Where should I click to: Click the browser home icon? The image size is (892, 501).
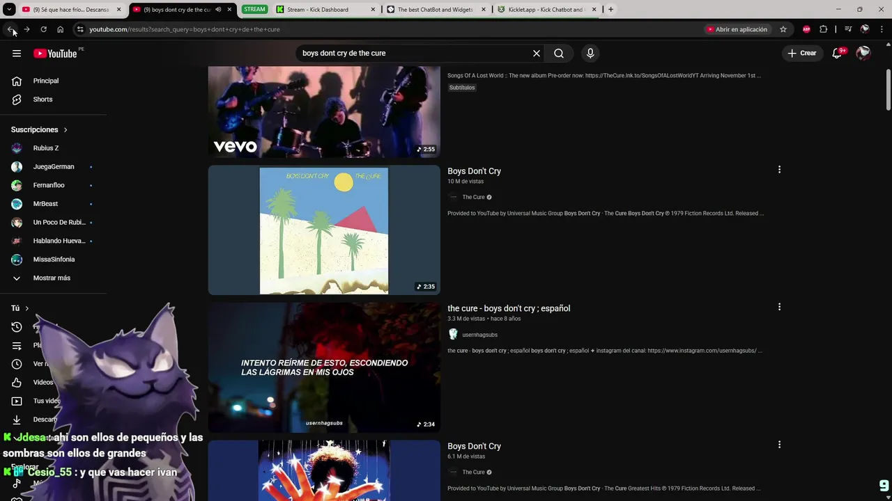tap(60, 29)
